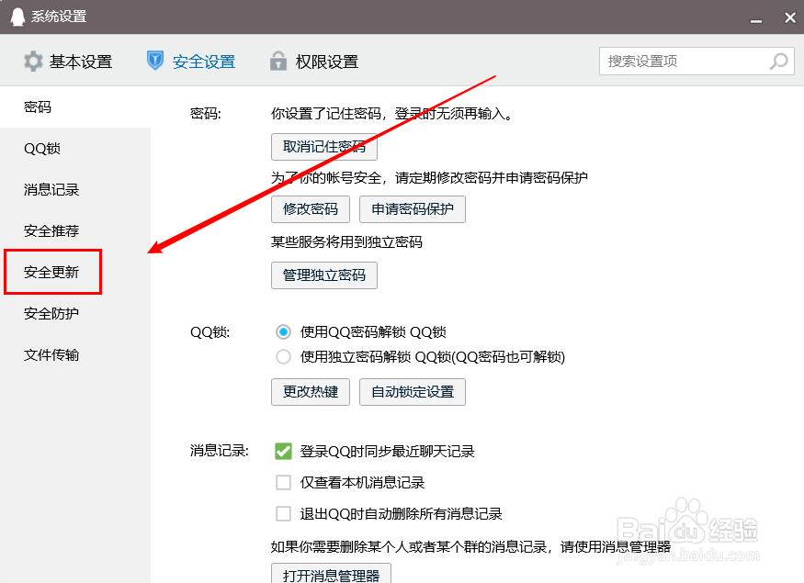Select 消息记录 in the sidebar
This screenshot has width=804, height=583.
coord(75,190)
